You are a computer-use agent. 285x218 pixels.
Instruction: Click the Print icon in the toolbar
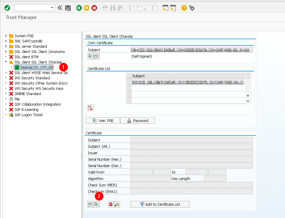(x=105, y=8)
